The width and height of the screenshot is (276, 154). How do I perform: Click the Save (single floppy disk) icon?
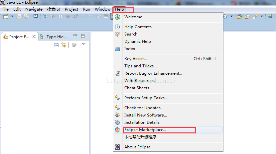click(19, 17)
